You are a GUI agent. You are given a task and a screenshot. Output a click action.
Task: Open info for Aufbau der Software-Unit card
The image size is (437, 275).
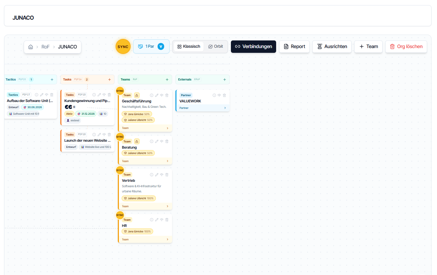tap(36, 95)
